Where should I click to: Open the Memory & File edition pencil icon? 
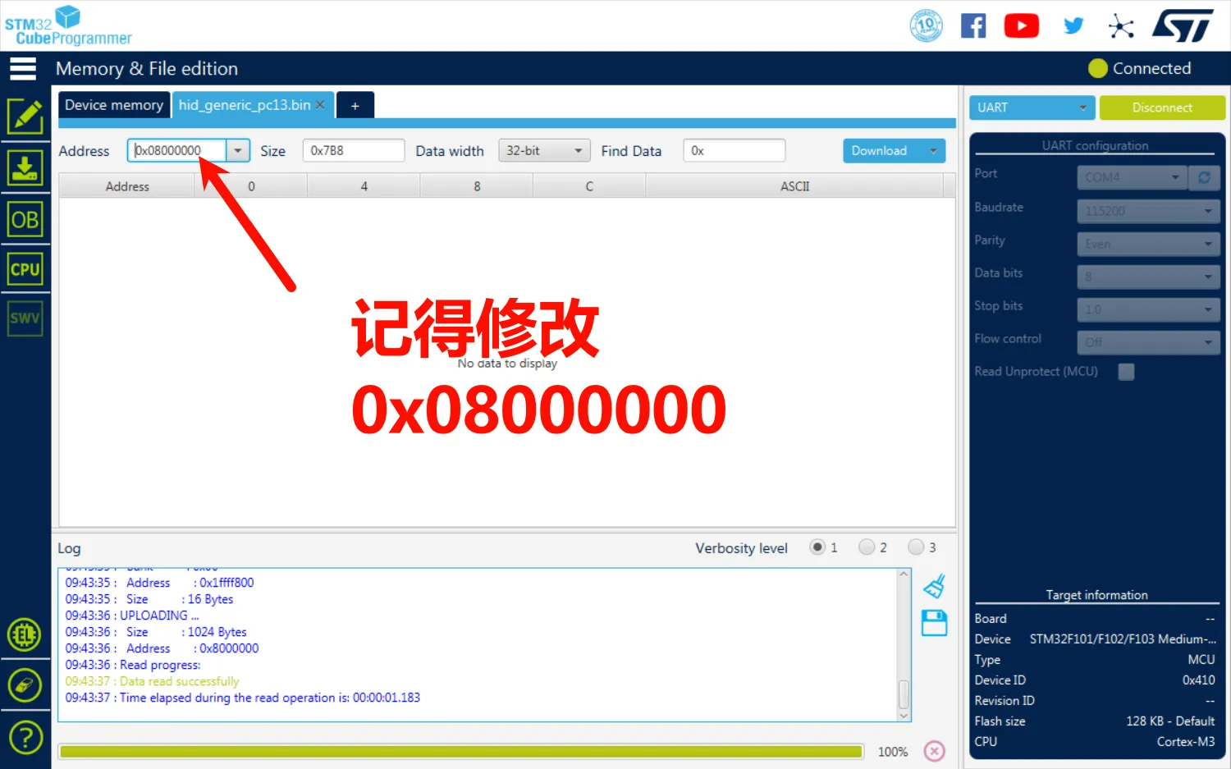click(x=25, y=117)
